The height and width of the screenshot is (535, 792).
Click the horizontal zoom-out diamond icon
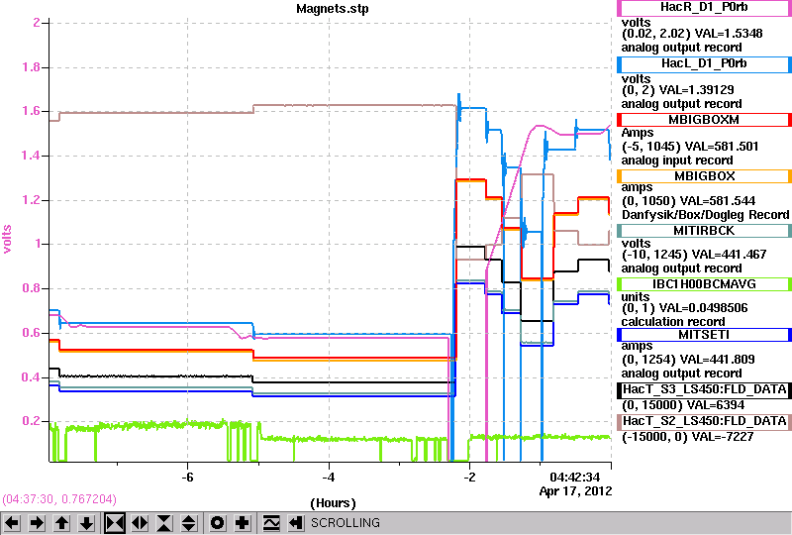tap(140, 523)
